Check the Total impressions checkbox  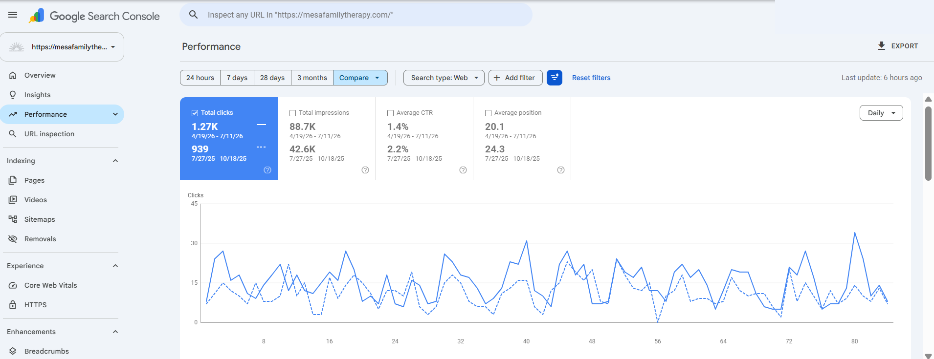(x=293, y=113)
